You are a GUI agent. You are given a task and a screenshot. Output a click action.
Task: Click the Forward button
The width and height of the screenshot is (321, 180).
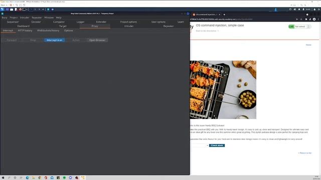(12, 40)
